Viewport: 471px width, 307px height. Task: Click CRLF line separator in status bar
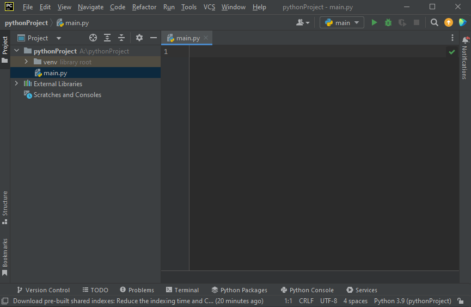coord(306,301)
